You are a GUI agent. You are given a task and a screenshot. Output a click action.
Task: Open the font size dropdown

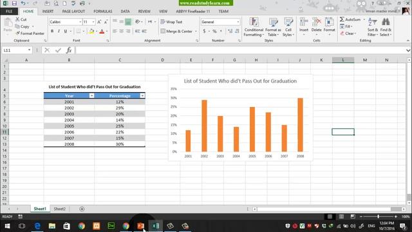[93, 22]
